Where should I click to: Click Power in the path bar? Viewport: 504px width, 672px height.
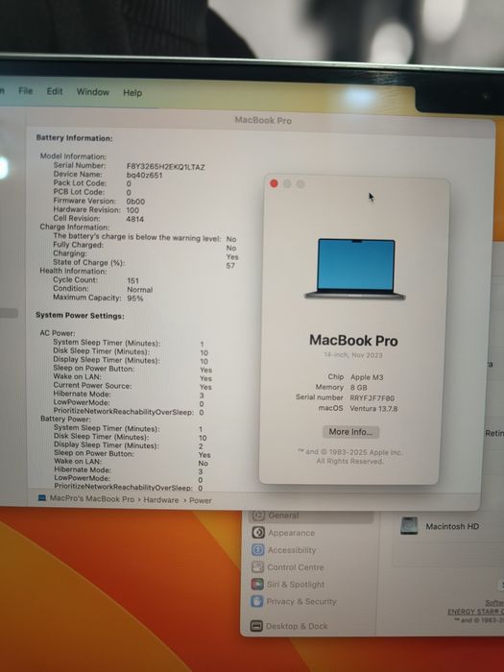click(201, 500)
